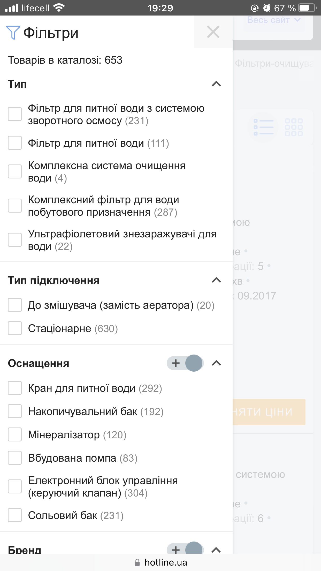Toggle the Оснащення AND/OR switch

tap(185, 363)
